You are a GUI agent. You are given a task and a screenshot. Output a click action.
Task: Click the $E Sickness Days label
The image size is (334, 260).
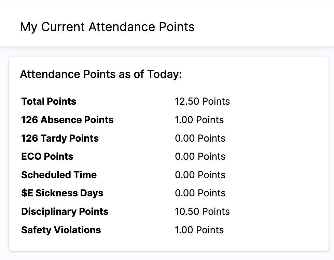[x=62, y=193]
